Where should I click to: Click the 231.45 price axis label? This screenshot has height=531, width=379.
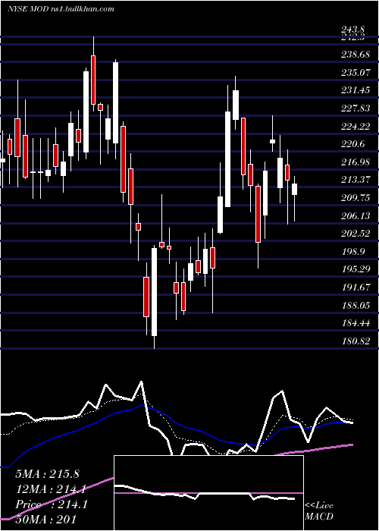point(356,90)
